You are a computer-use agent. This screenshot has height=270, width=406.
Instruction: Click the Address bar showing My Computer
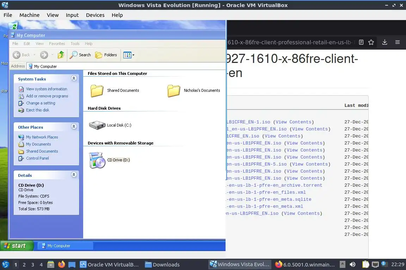(126, 66)
